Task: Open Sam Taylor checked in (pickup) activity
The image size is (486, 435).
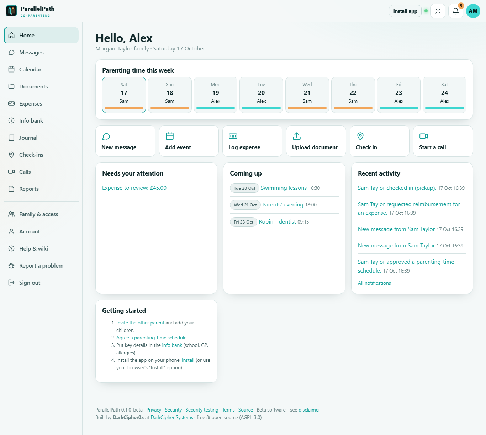Action: (x=397, y=188)
